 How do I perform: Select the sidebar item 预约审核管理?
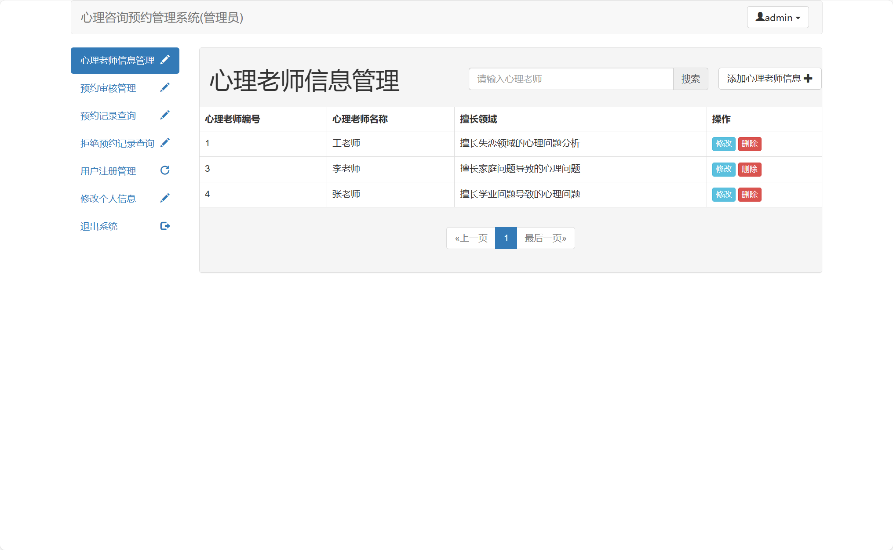click(108, 88)
